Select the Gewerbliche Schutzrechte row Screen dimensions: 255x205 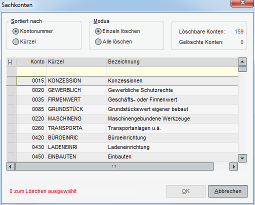122,90
